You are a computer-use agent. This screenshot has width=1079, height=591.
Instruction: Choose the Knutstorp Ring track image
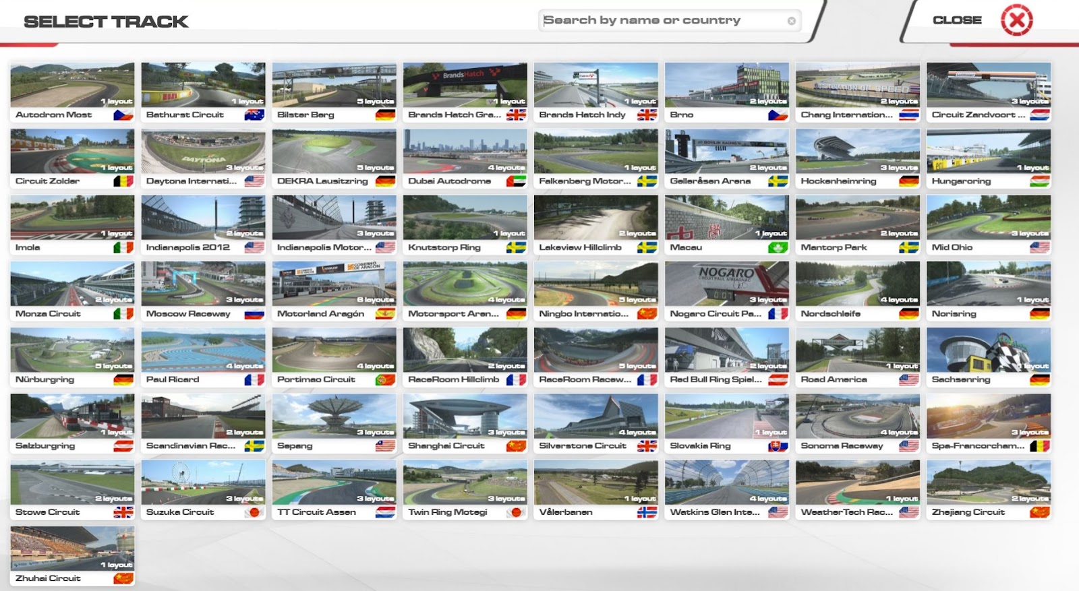(465, 217)
